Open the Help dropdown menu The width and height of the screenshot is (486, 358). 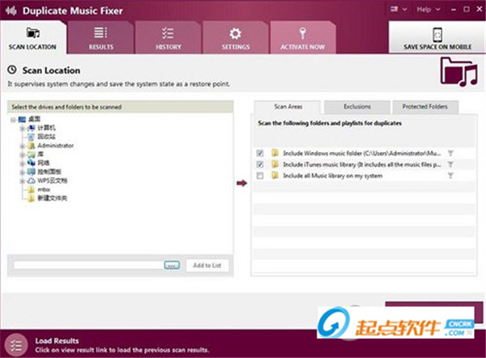tap(428, 10)
